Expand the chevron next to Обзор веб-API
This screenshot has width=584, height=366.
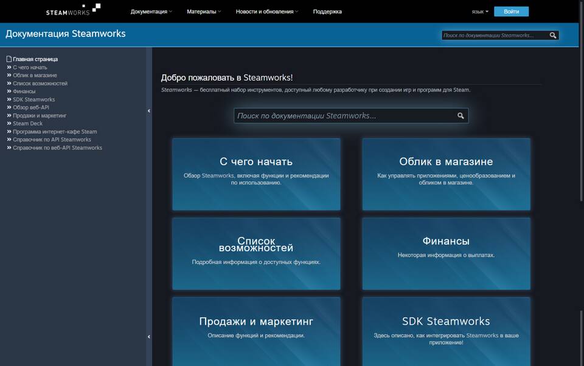pos(9,107)
